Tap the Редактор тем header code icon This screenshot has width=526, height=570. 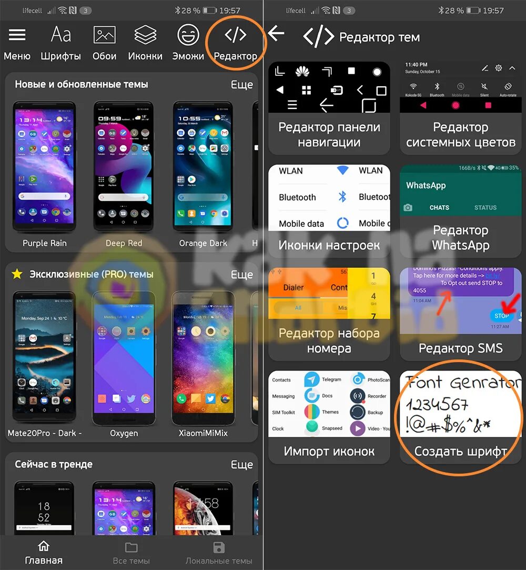coord(318,36)
